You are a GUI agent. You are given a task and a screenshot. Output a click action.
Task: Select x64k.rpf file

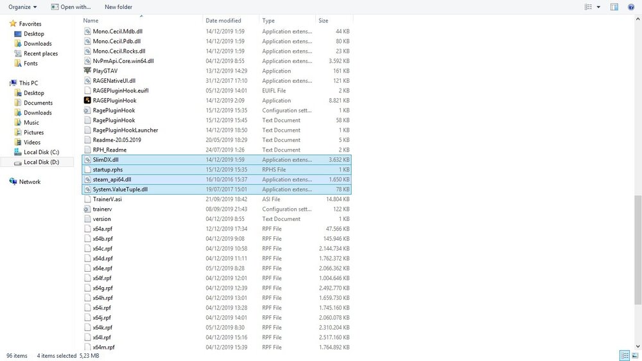click(102, 328)
